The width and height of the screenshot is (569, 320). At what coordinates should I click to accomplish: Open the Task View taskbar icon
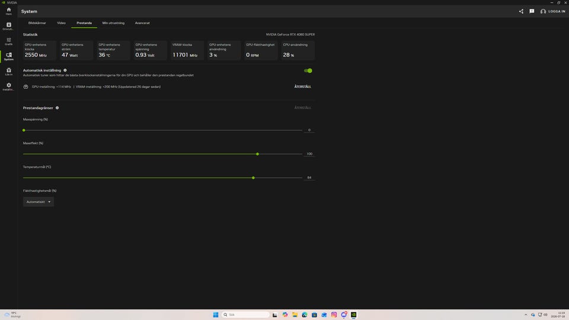(274, 315)
